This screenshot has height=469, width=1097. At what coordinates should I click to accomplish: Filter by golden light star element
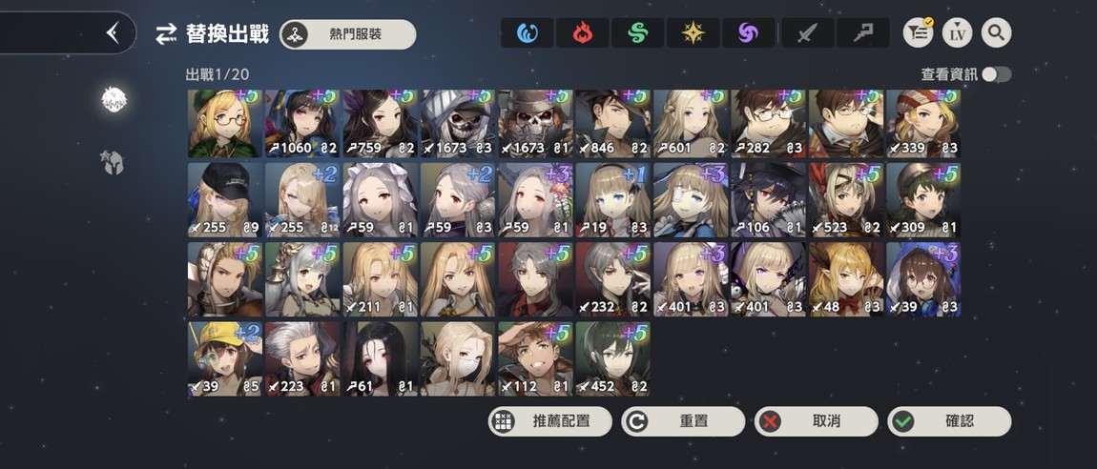click(693, 32)
